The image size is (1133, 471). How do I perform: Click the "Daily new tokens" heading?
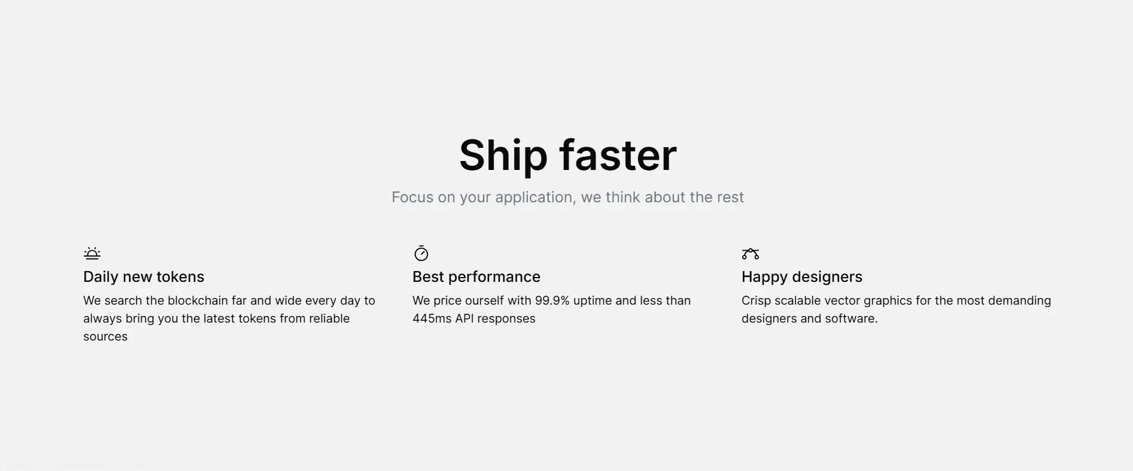click(144, 276)
